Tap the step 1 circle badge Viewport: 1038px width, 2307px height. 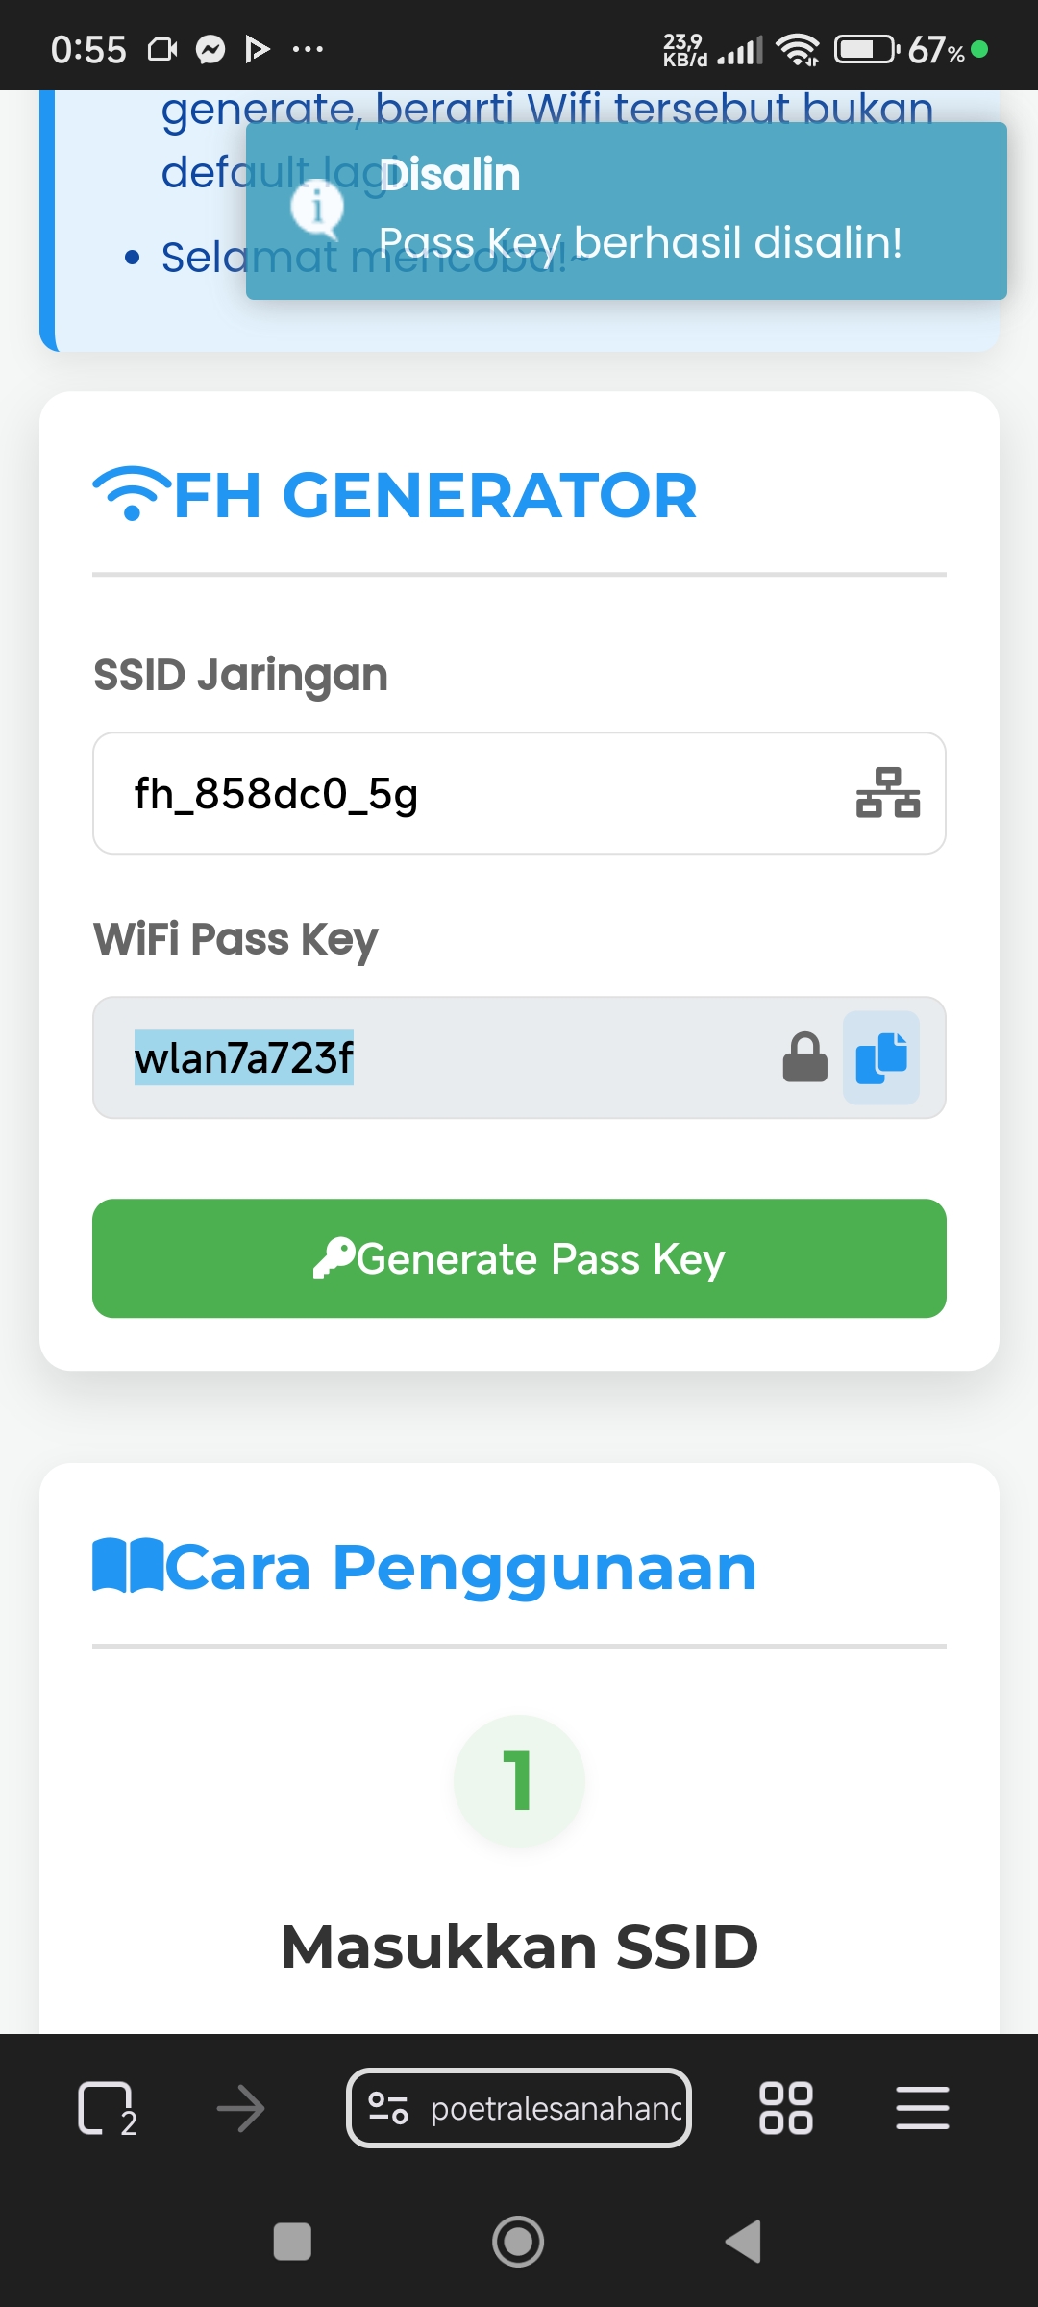(519, 1780)
